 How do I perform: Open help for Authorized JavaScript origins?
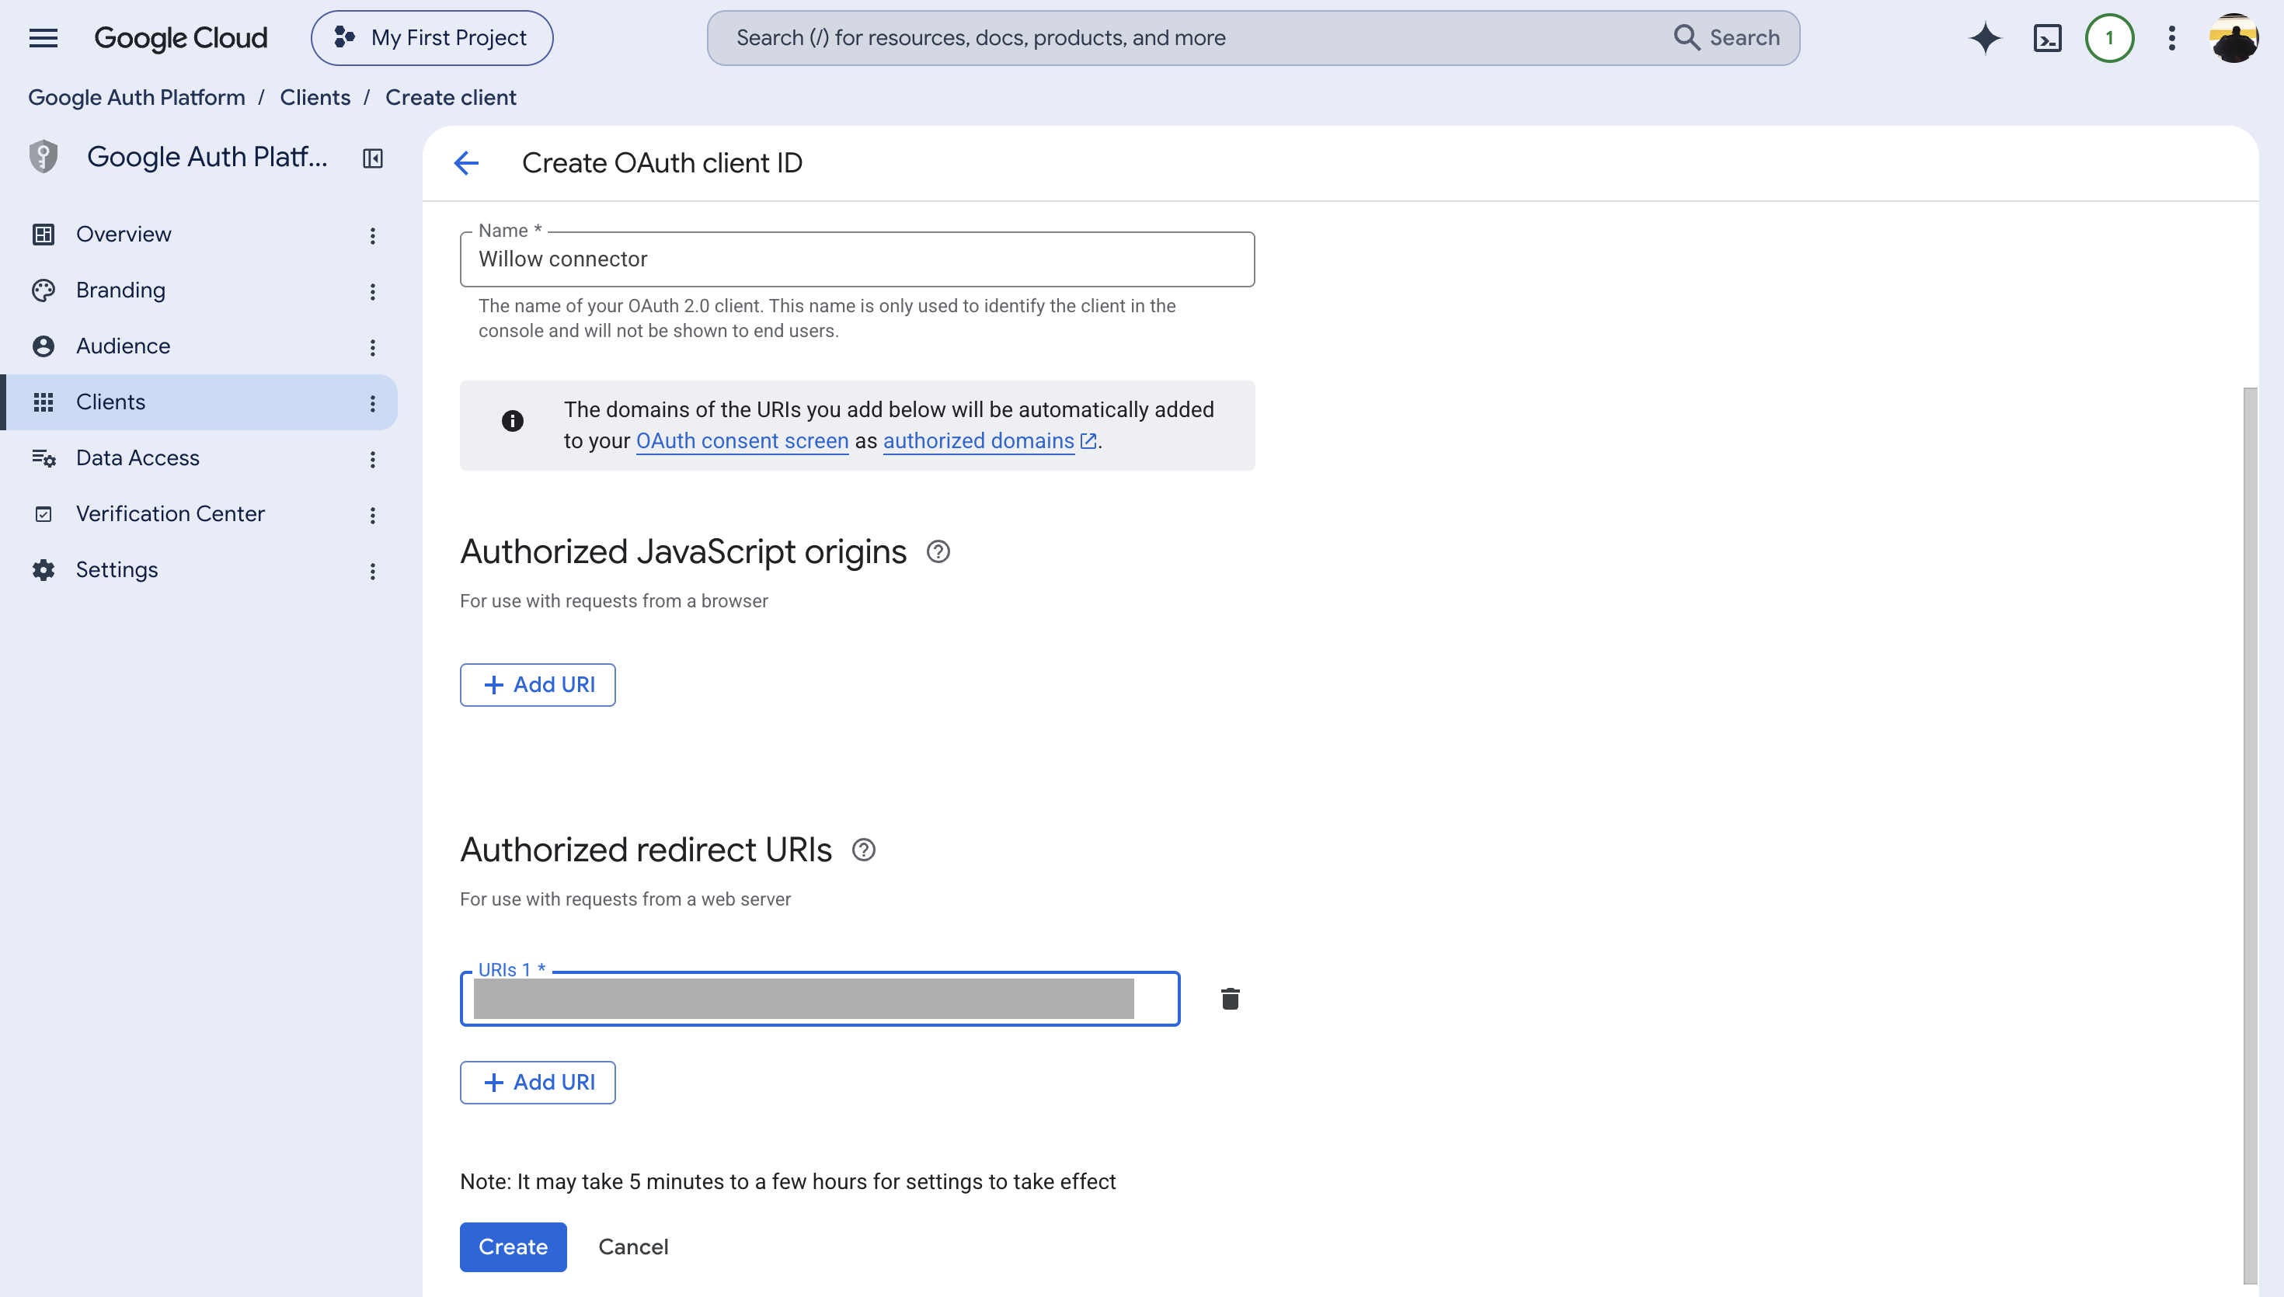[938, 552]
